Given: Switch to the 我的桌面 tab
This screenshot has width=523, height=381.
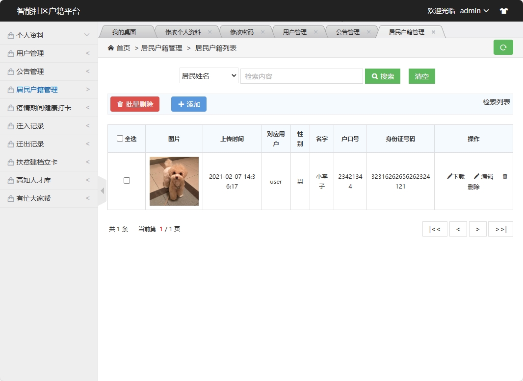Looking at the screenshot, I should (124, 32).
